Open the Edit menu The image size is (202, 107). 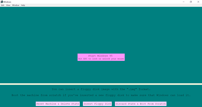3,5
